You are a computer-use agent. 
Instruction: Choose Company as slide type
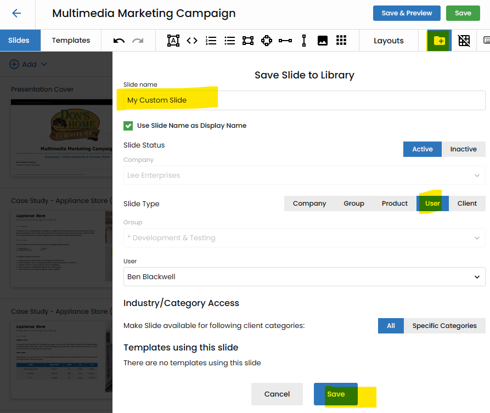click(309, 203)
